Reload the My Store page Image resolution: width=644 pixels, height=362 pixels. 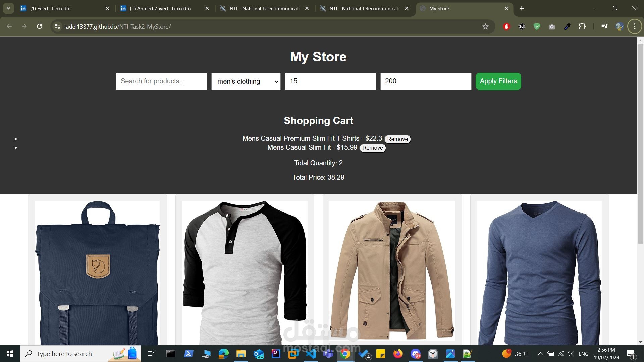coord(39,26)
